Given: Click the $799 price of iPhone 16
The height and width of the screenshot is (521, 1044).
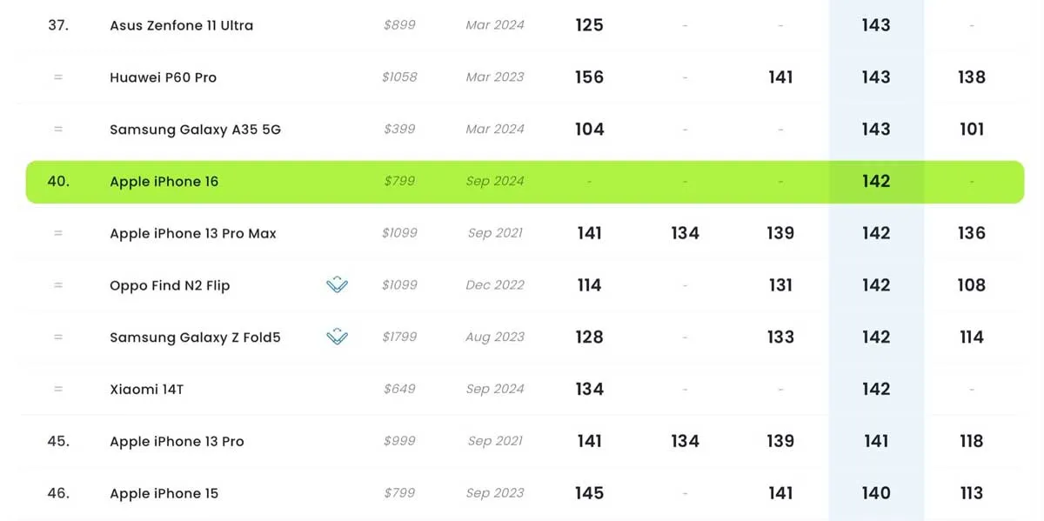Looking at the screenshot, I should tap(399, 182).
